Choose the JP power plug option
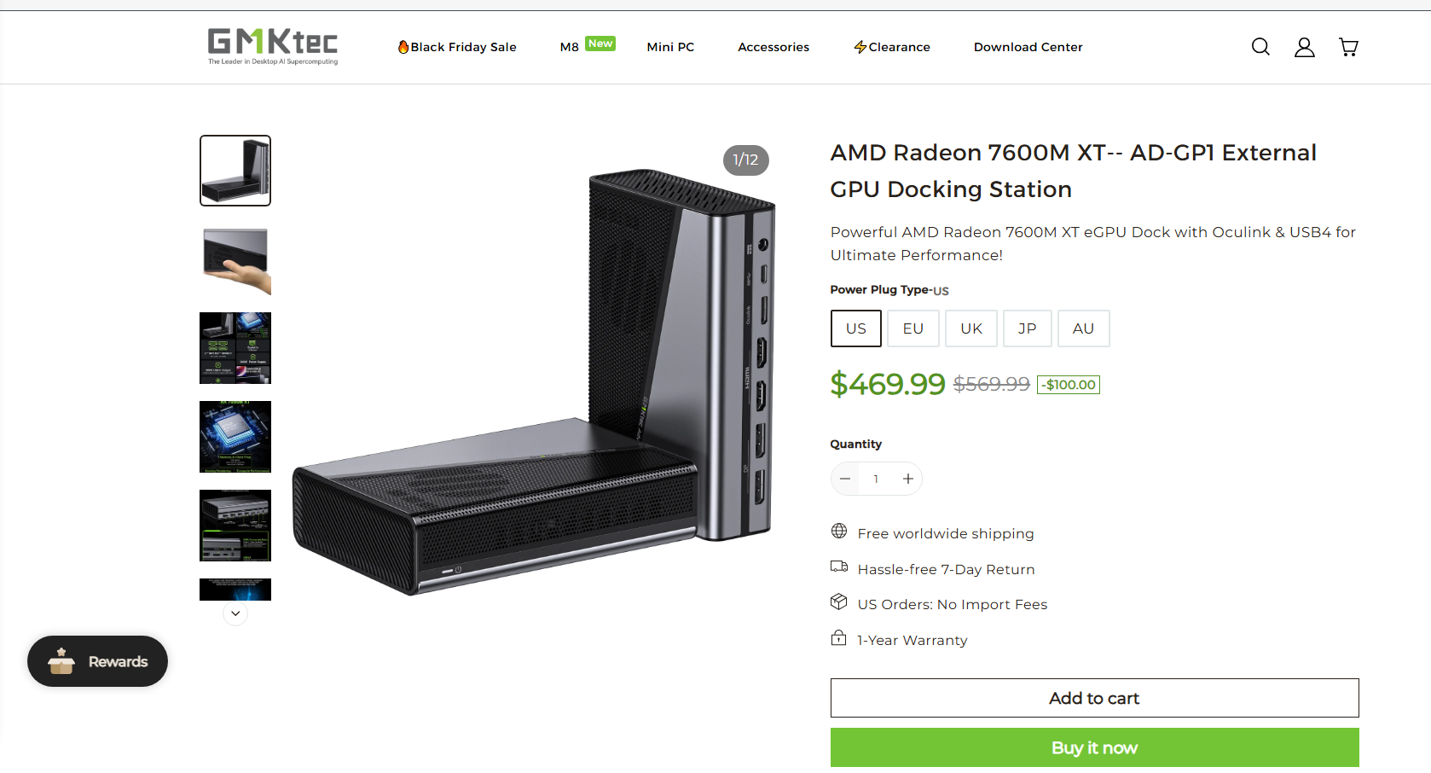The height and width of the screenshot is (773, 1431). 1027,328
